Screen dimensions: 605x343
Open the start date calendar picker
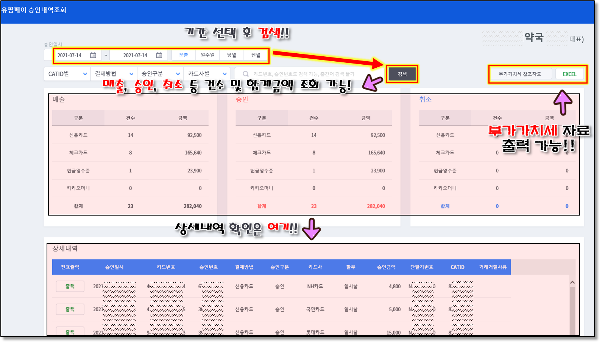(93, 55)
